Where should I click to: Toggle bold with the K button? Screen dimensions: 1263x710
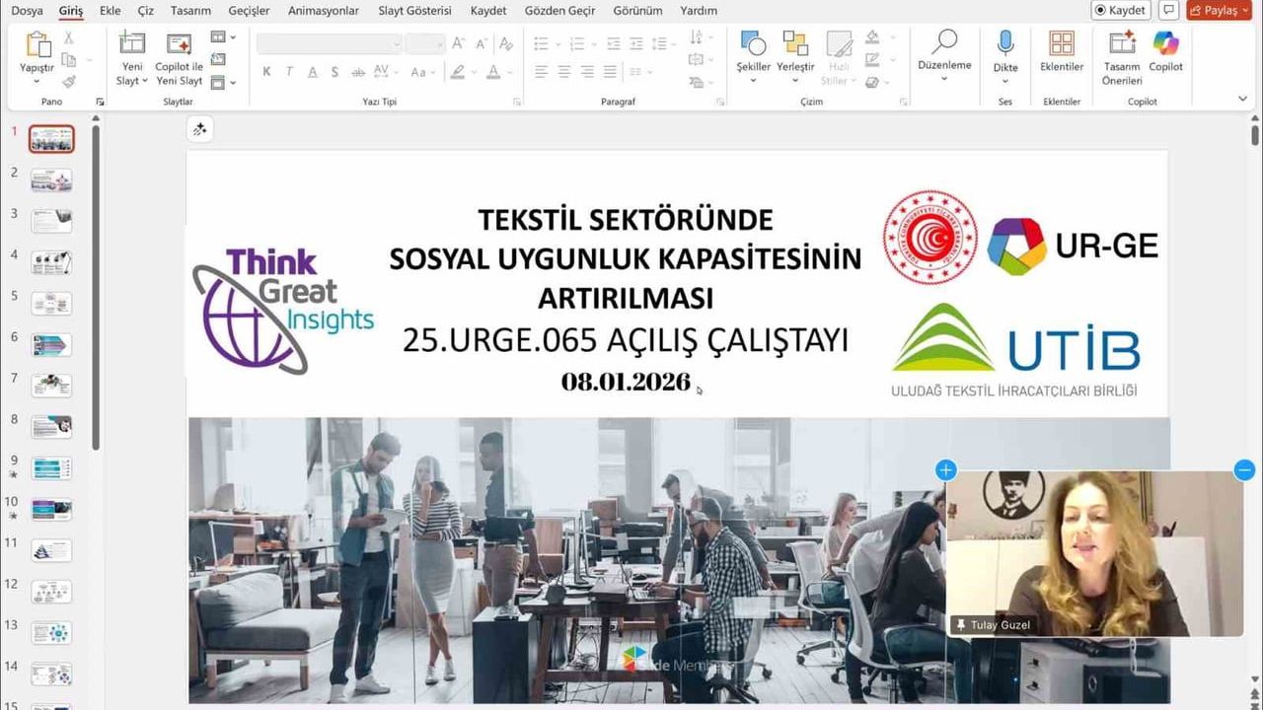[265, 72]
